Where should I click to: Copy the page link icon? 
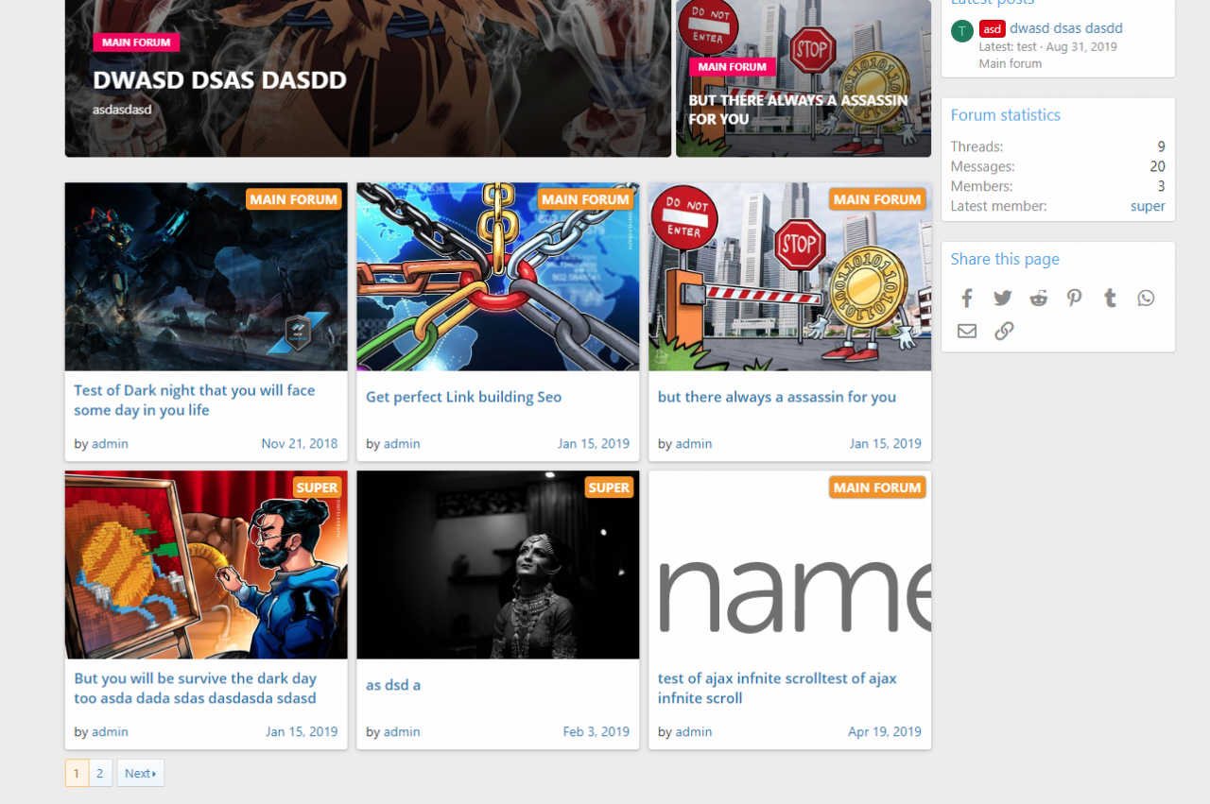(1004, 331)
